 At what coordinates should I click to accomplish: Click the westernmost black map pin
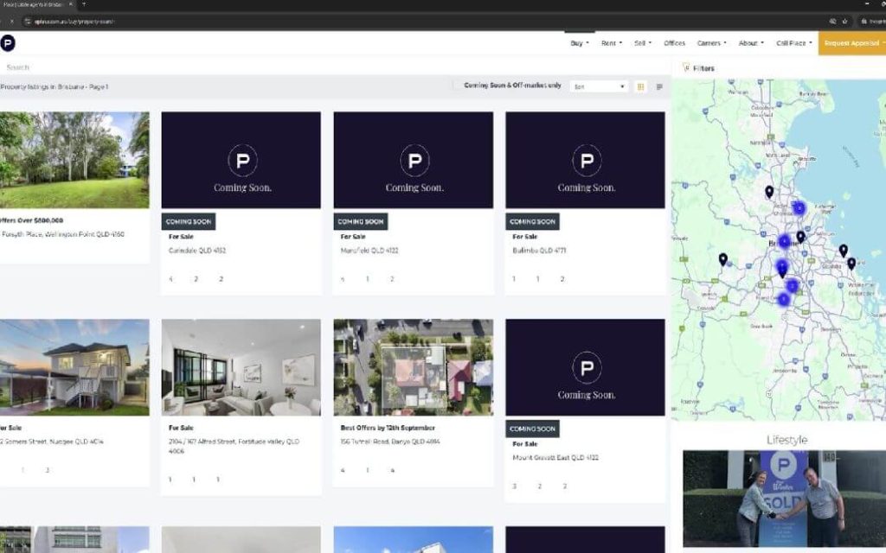(x=722, y=258)
